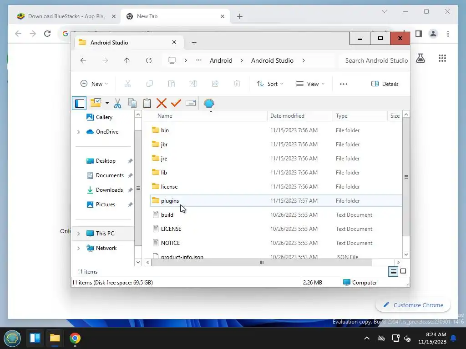466x349 pixels.
Task: Go back in File Explorer
Action: tap(83, 60)
